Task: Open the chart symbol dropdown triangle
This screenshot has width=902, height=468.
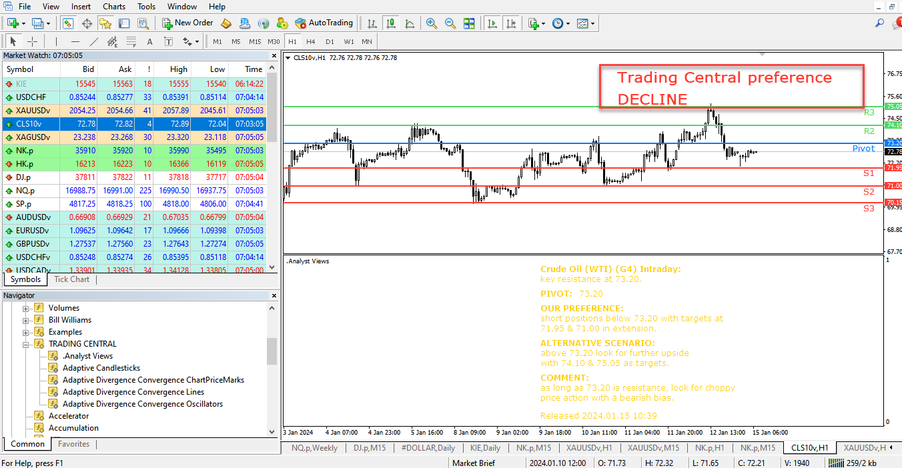Action: 288,58
